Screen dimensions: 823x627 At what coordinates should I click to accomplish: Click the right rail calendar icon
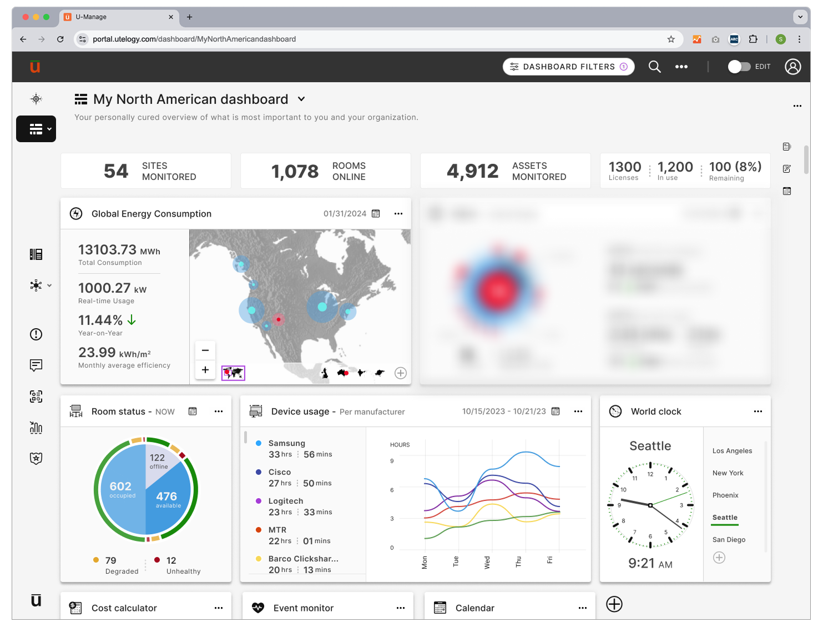(787, 191)
